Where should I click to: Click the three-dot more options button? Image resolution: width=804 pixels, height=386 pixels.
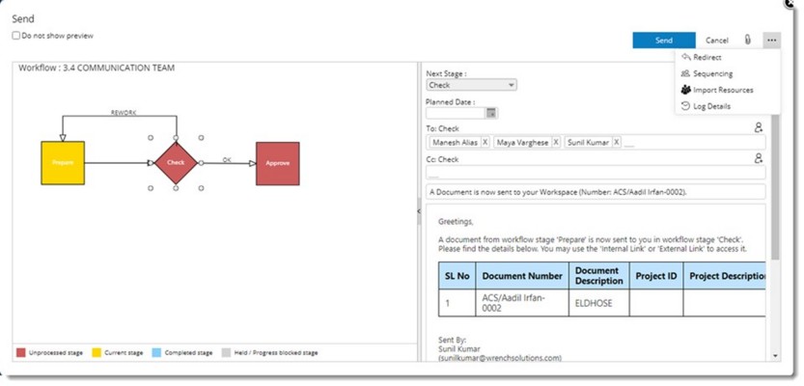(770, 41)
